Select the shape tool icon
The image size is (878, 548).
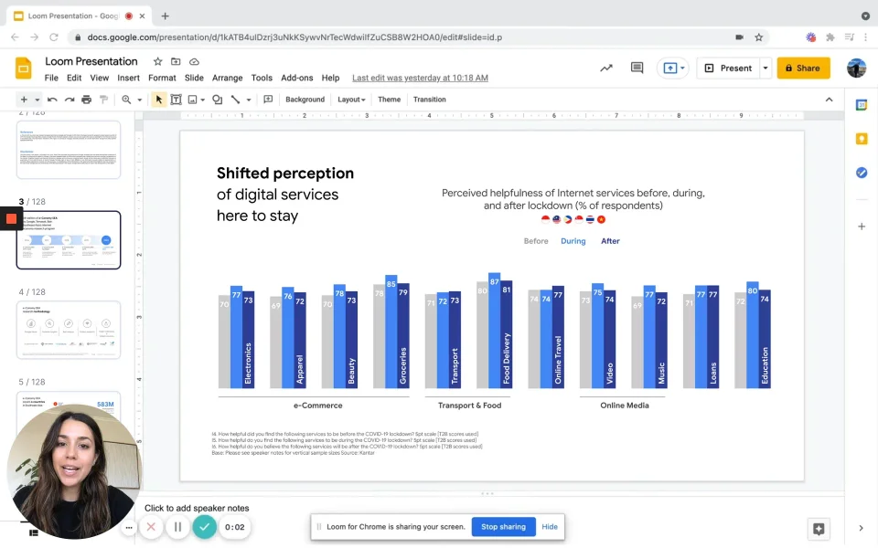tap(218, 100)
